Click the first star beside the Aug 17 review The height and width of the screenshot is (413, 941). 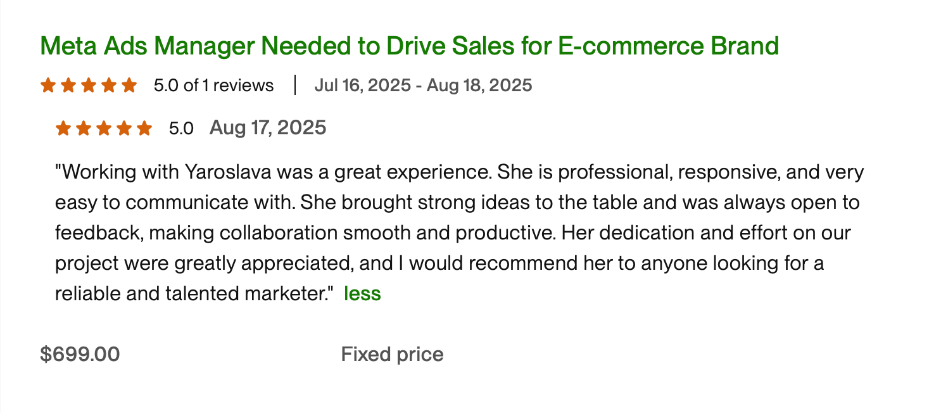63,129
